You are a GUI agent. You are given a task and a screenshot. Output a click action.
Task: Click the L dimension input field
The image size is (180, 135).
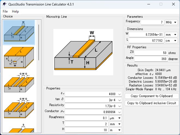146,41
